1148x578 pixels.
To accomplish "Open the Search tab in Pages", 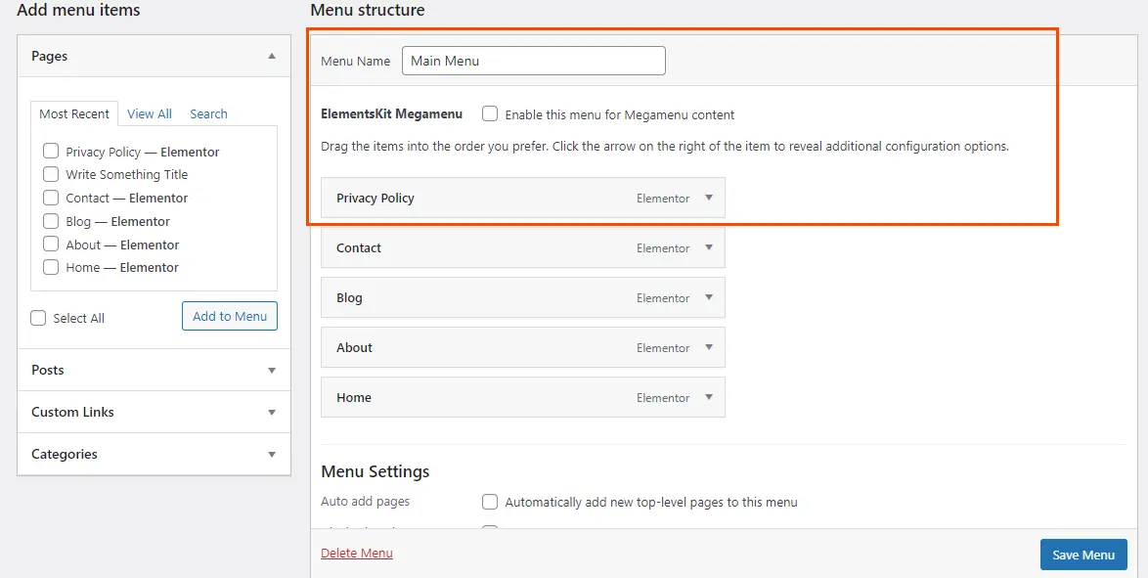I will point(208,113).
